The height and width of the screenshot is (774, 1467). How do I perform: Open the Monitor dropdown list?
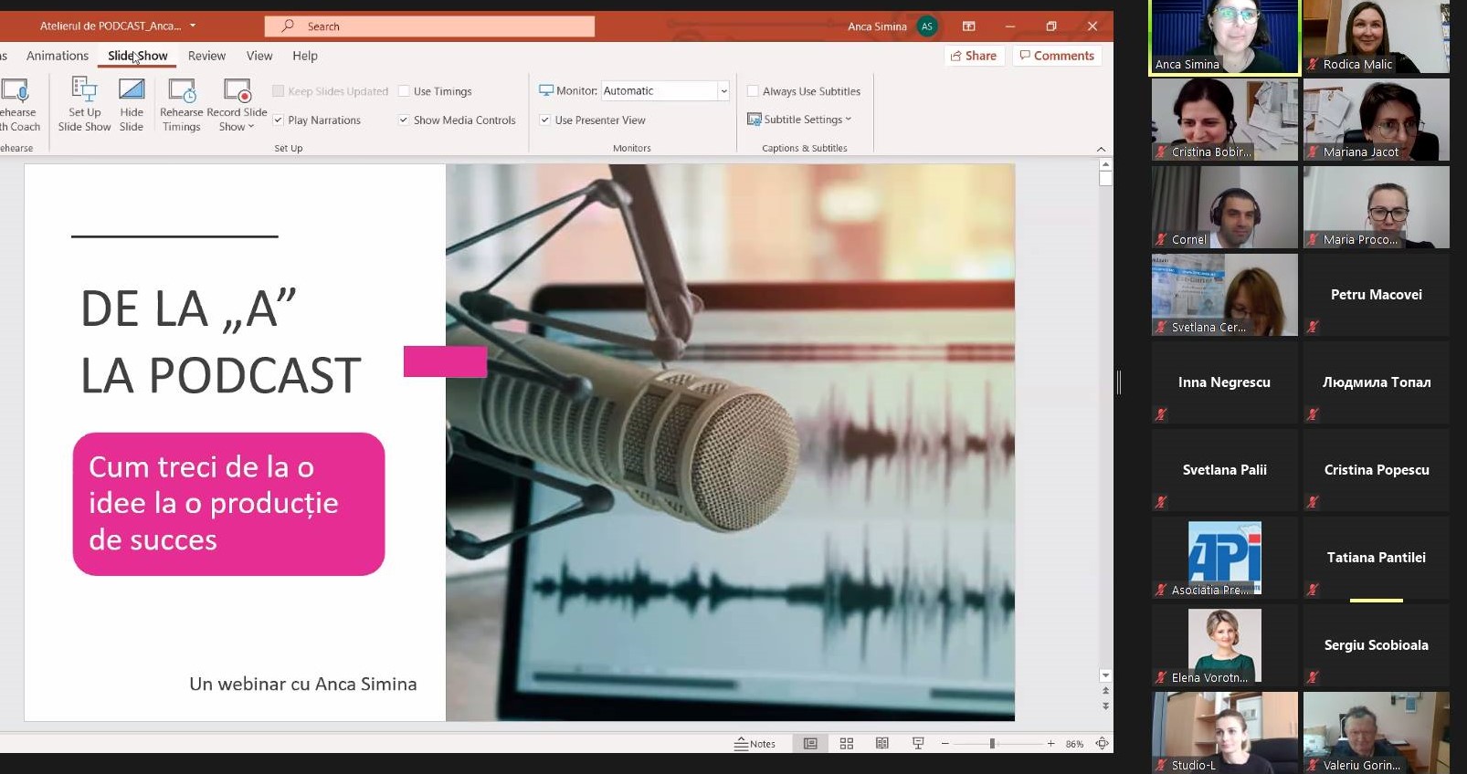click(723, 91)
